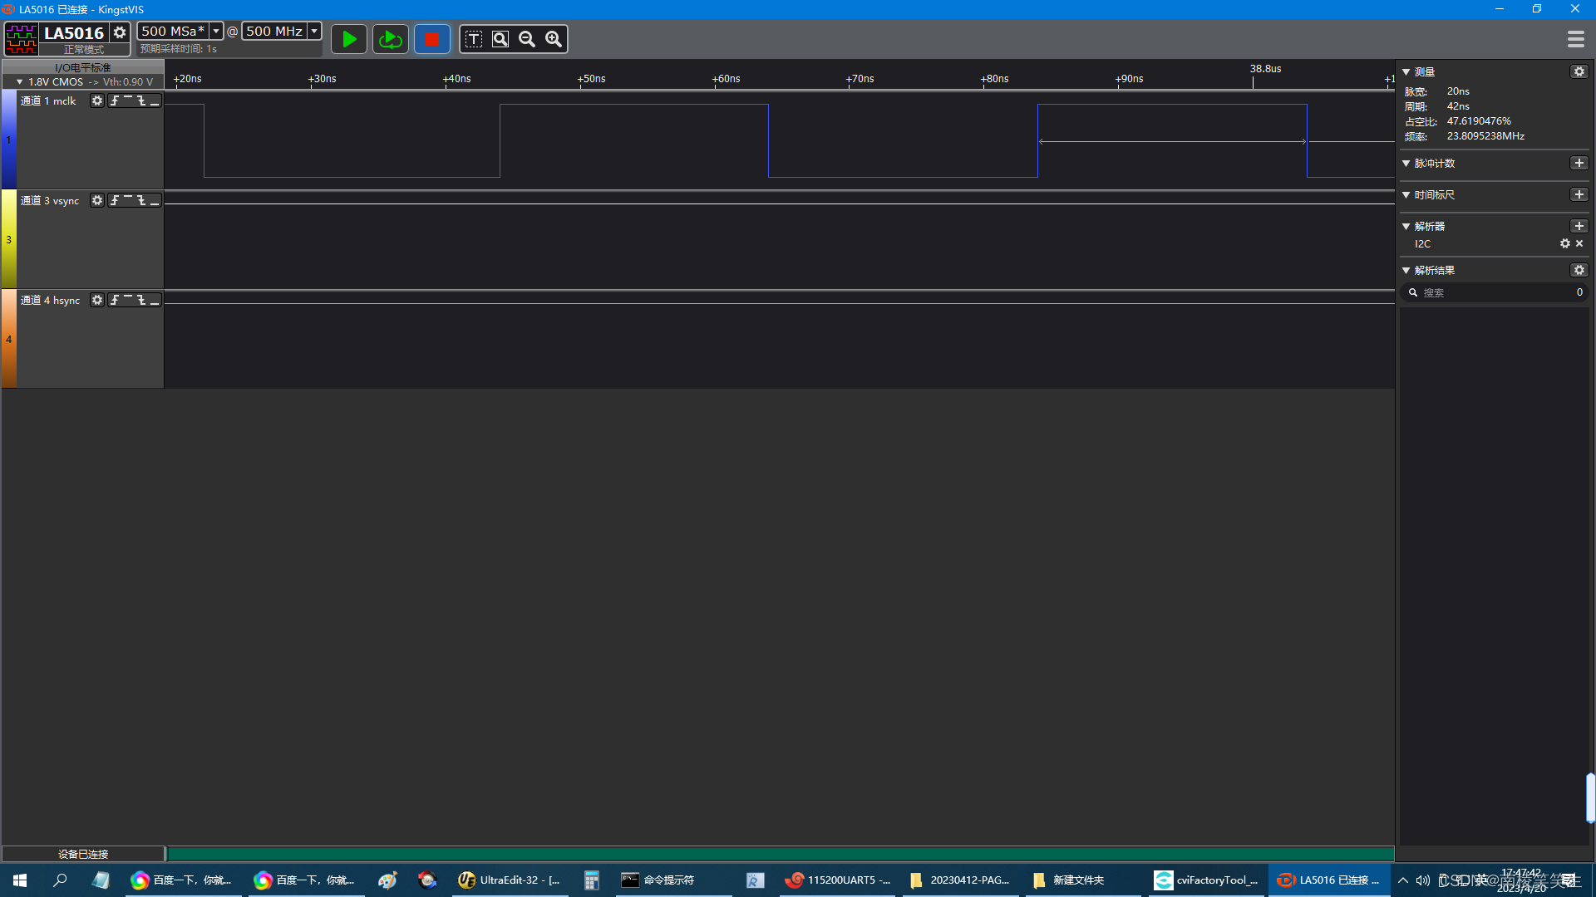Viewport: 1596px width, 897px height.
Task: Open Windows taskbar search
Action: (x=60, y=880)
